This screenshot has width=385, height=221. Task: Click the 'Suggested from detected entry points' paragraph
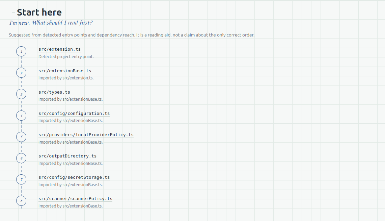pyautogui.click(x=132, y=35)
